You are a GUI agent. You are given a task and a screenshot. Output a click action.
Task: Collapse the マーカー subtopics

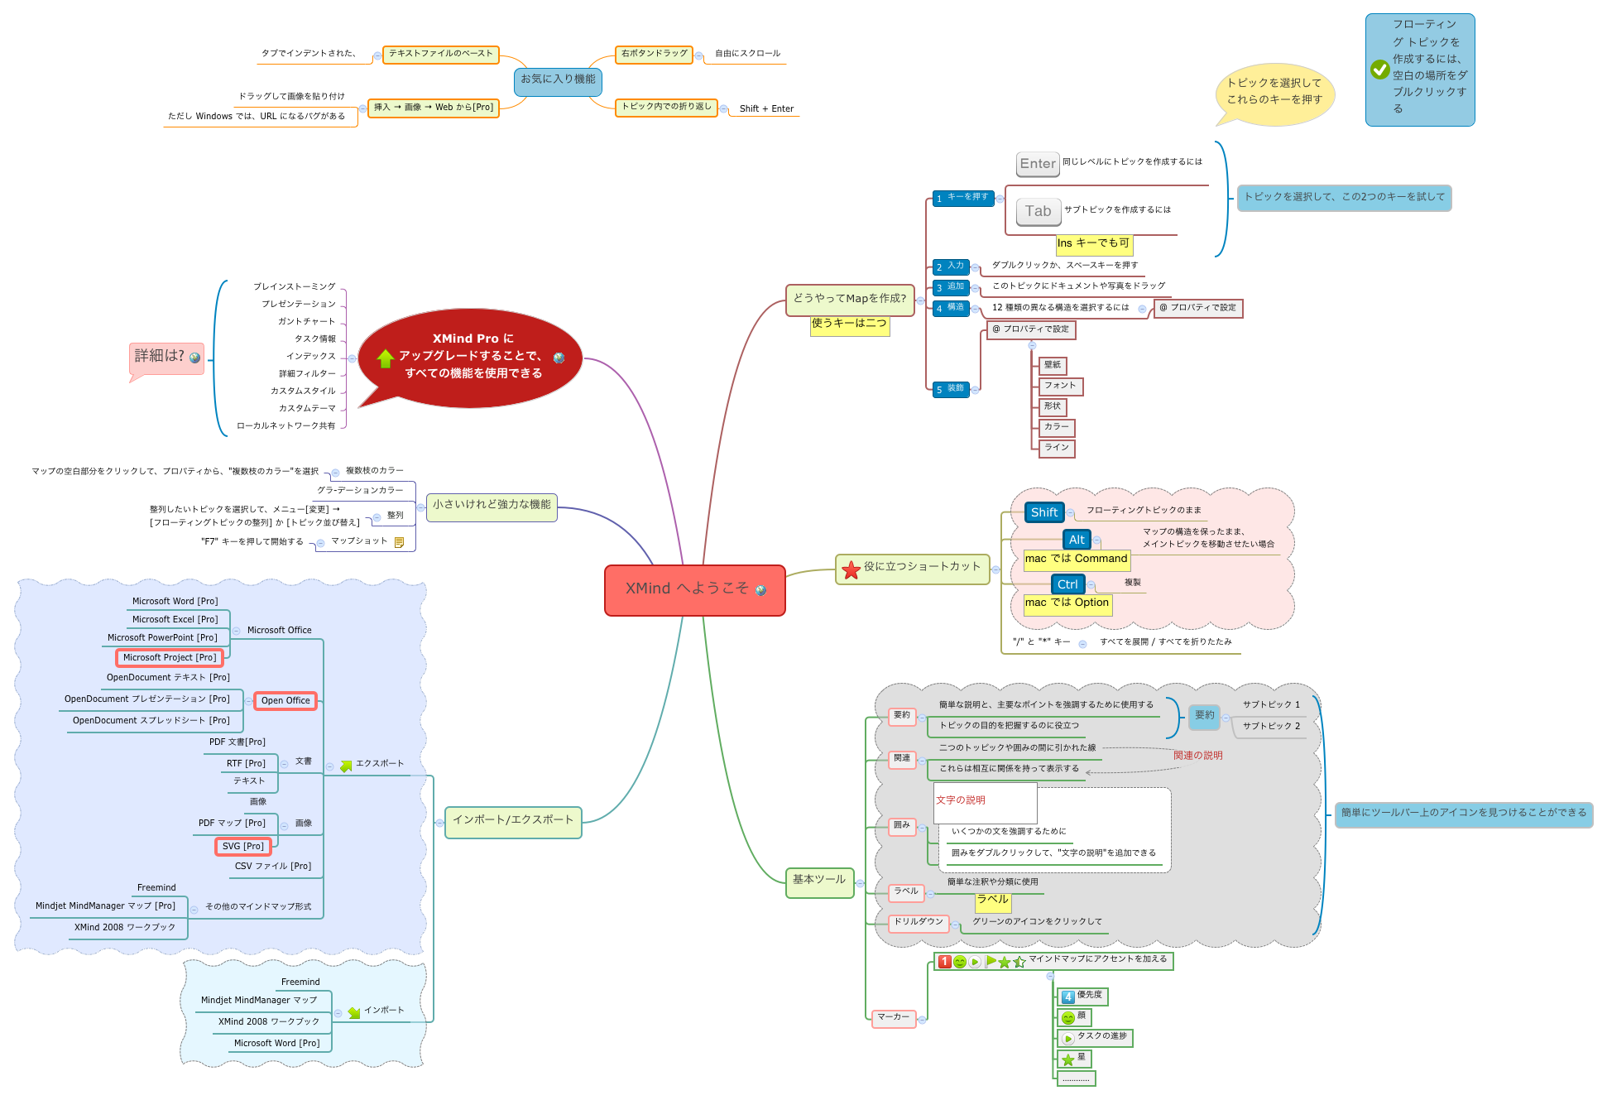coord(922,1020)
